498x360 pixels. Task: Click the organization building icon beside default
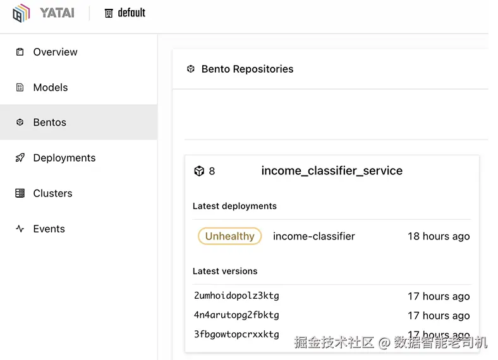[x=109, y=13]
